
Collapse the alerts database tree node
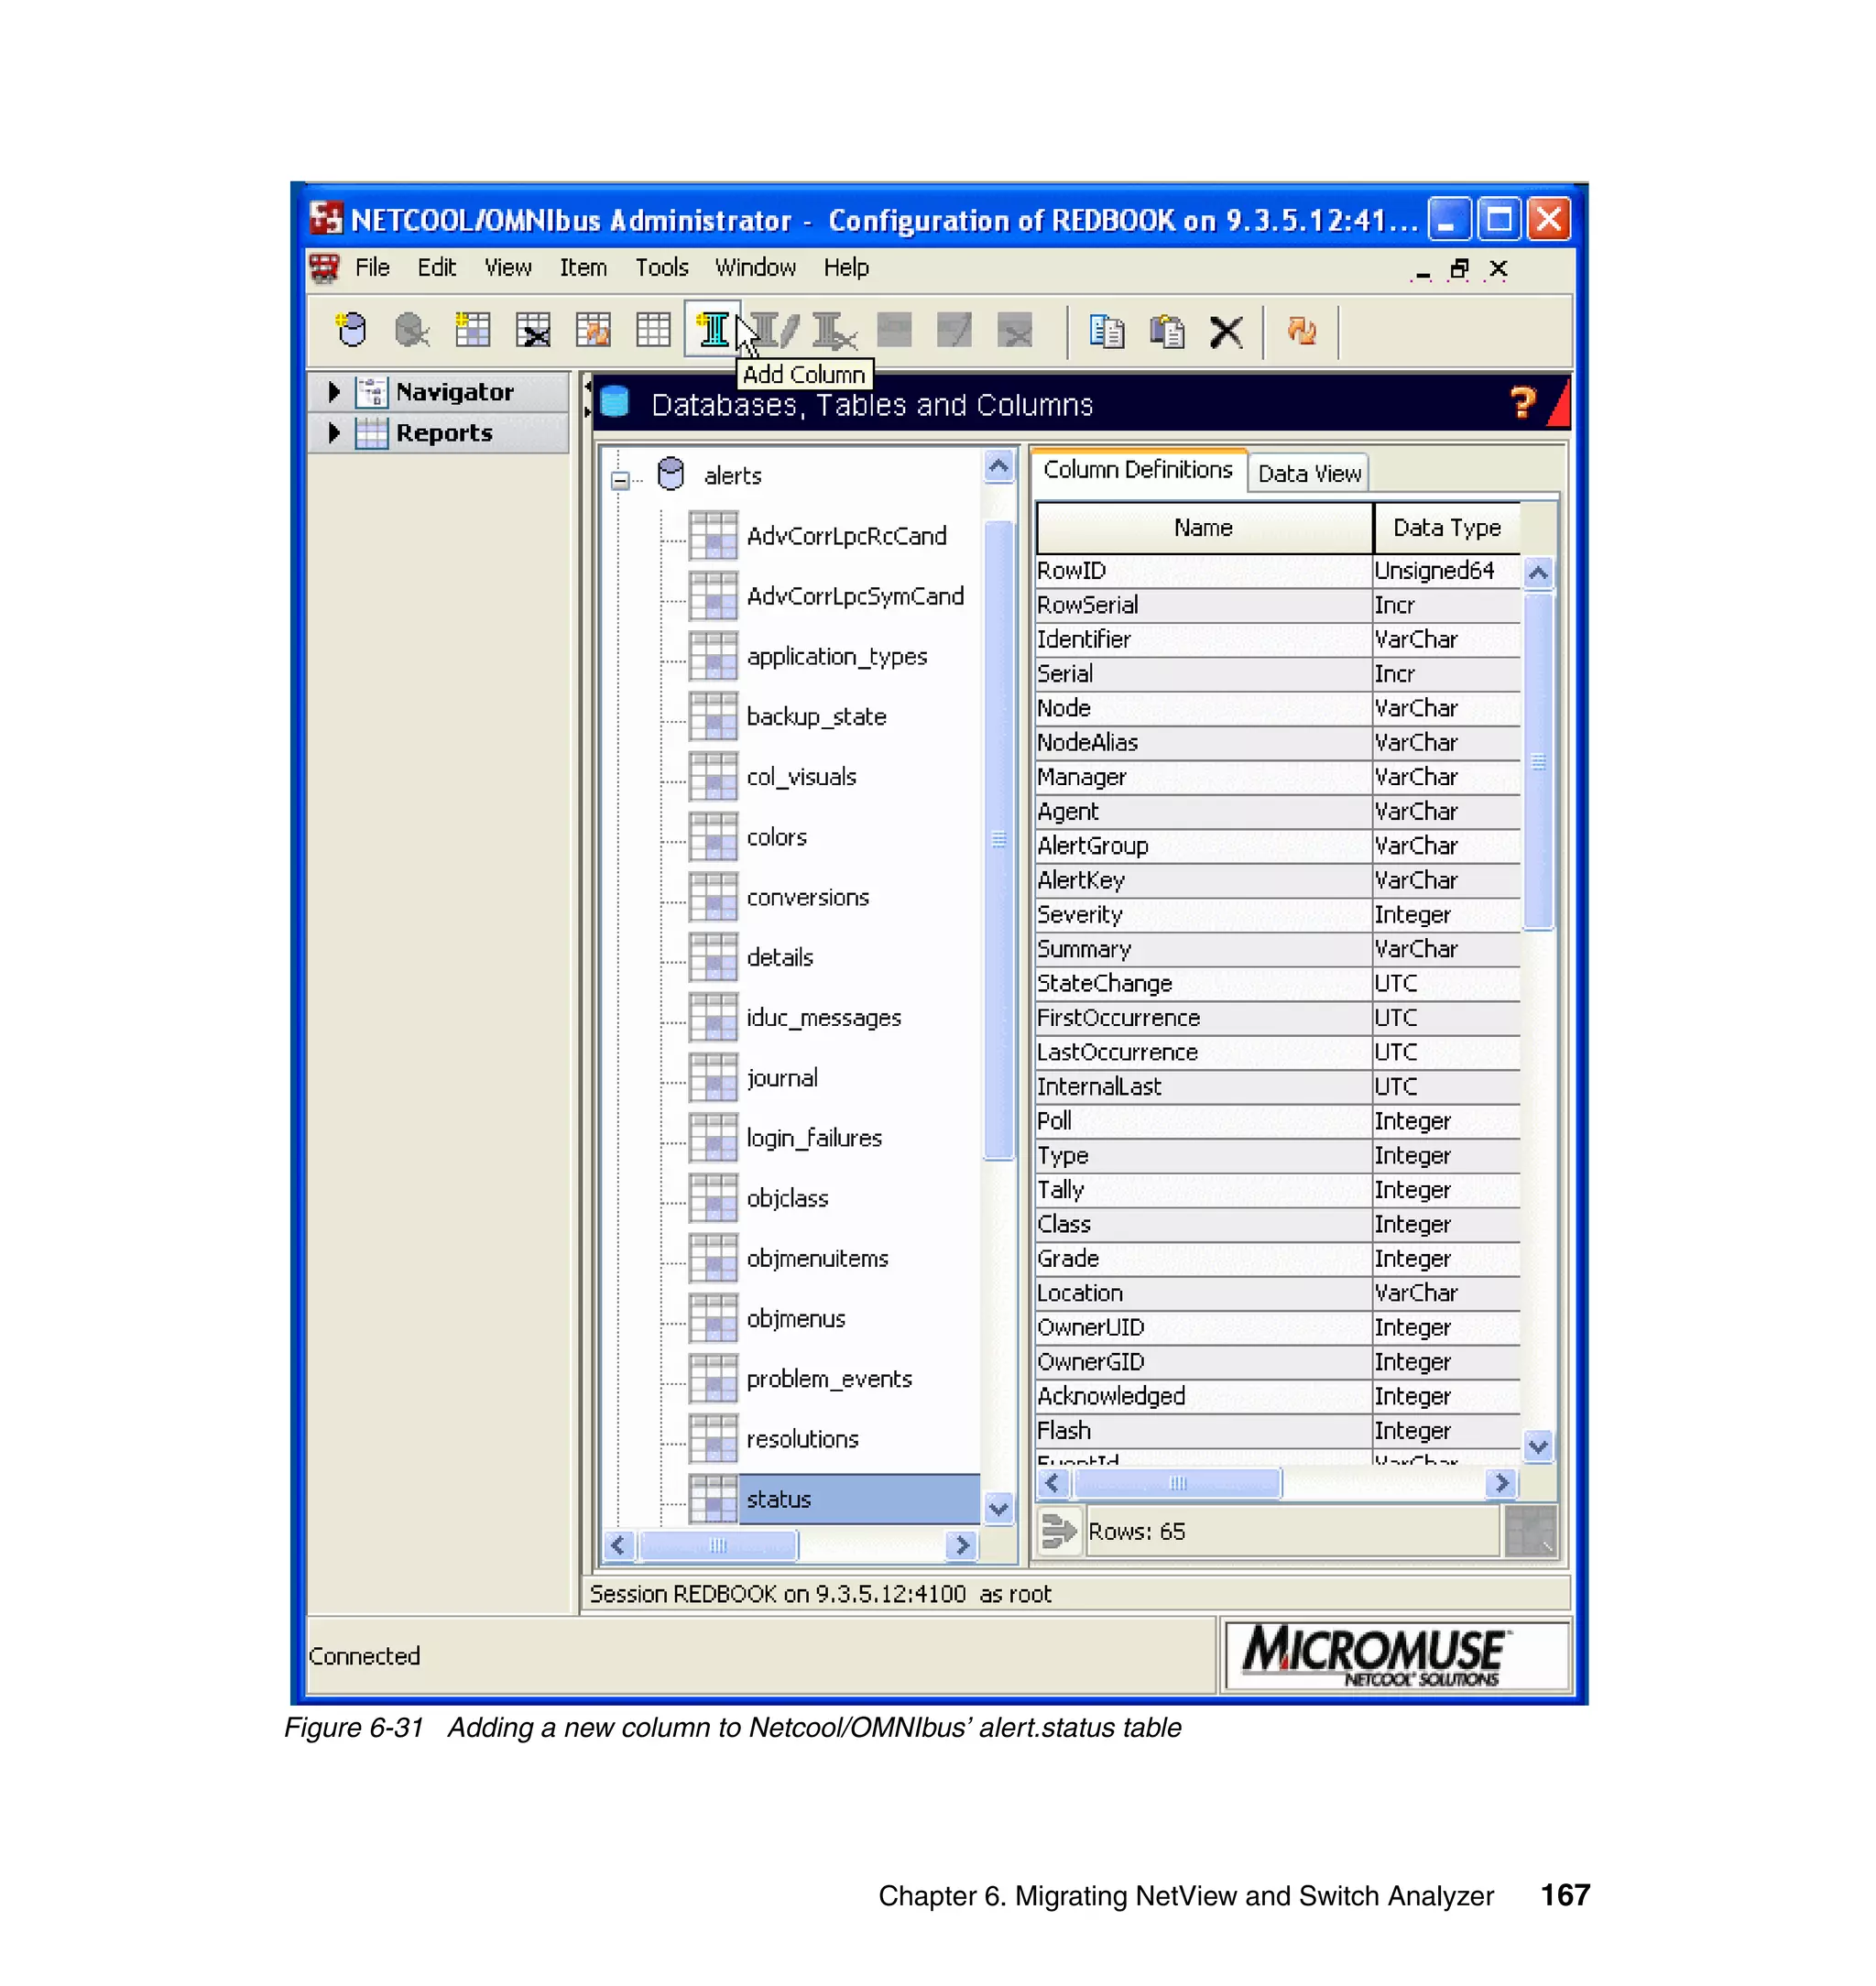pyautogui.click(x=620, y=480)
